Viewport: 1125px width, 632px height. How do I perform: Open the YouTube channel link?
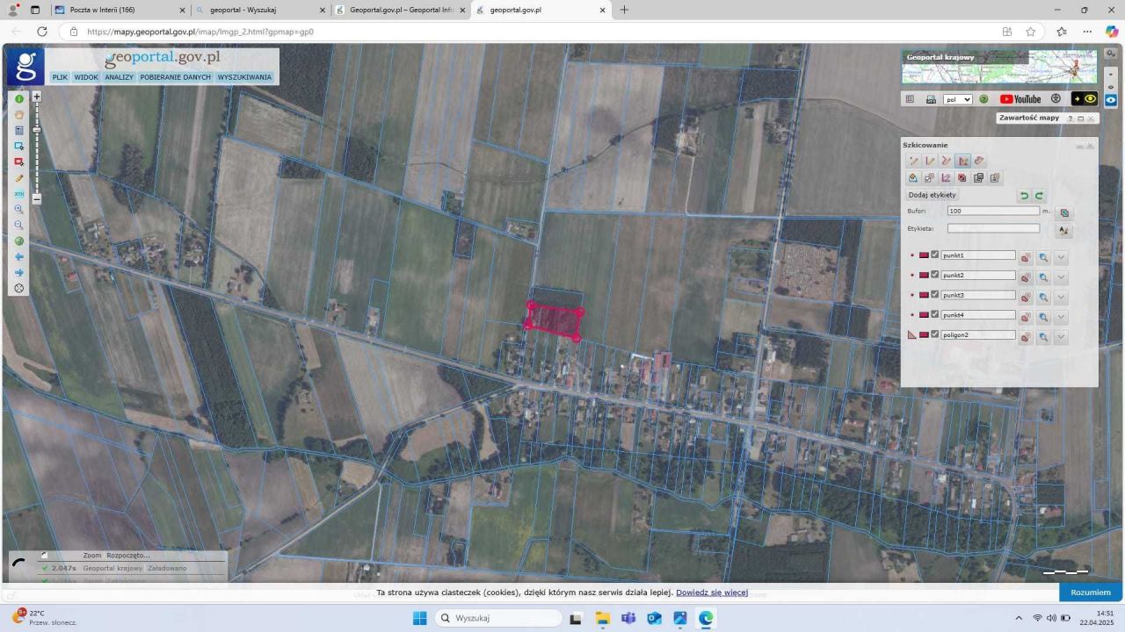[1020, 99]
